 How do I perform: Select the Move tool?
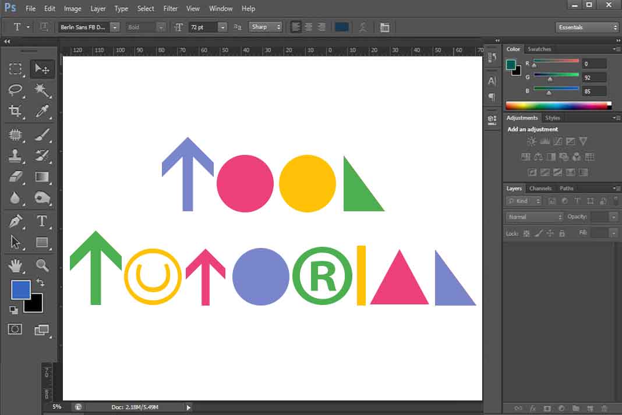[43, 68]
